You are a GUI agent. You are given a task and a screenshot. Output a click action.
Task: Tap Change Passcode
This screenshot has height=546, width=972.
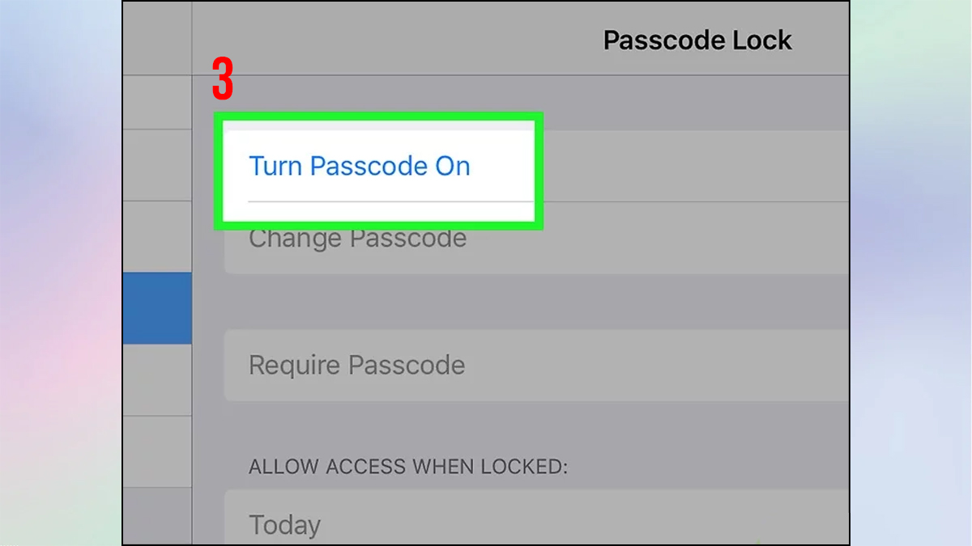point(358,238)
